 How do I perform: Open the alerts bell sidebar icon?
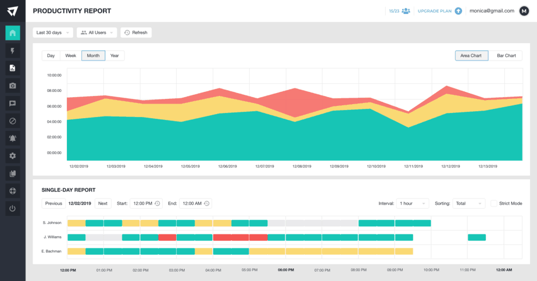point(13,138)
